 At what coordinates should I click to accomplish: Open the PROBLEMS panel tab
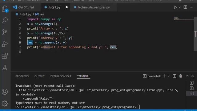tap(22, 76)
